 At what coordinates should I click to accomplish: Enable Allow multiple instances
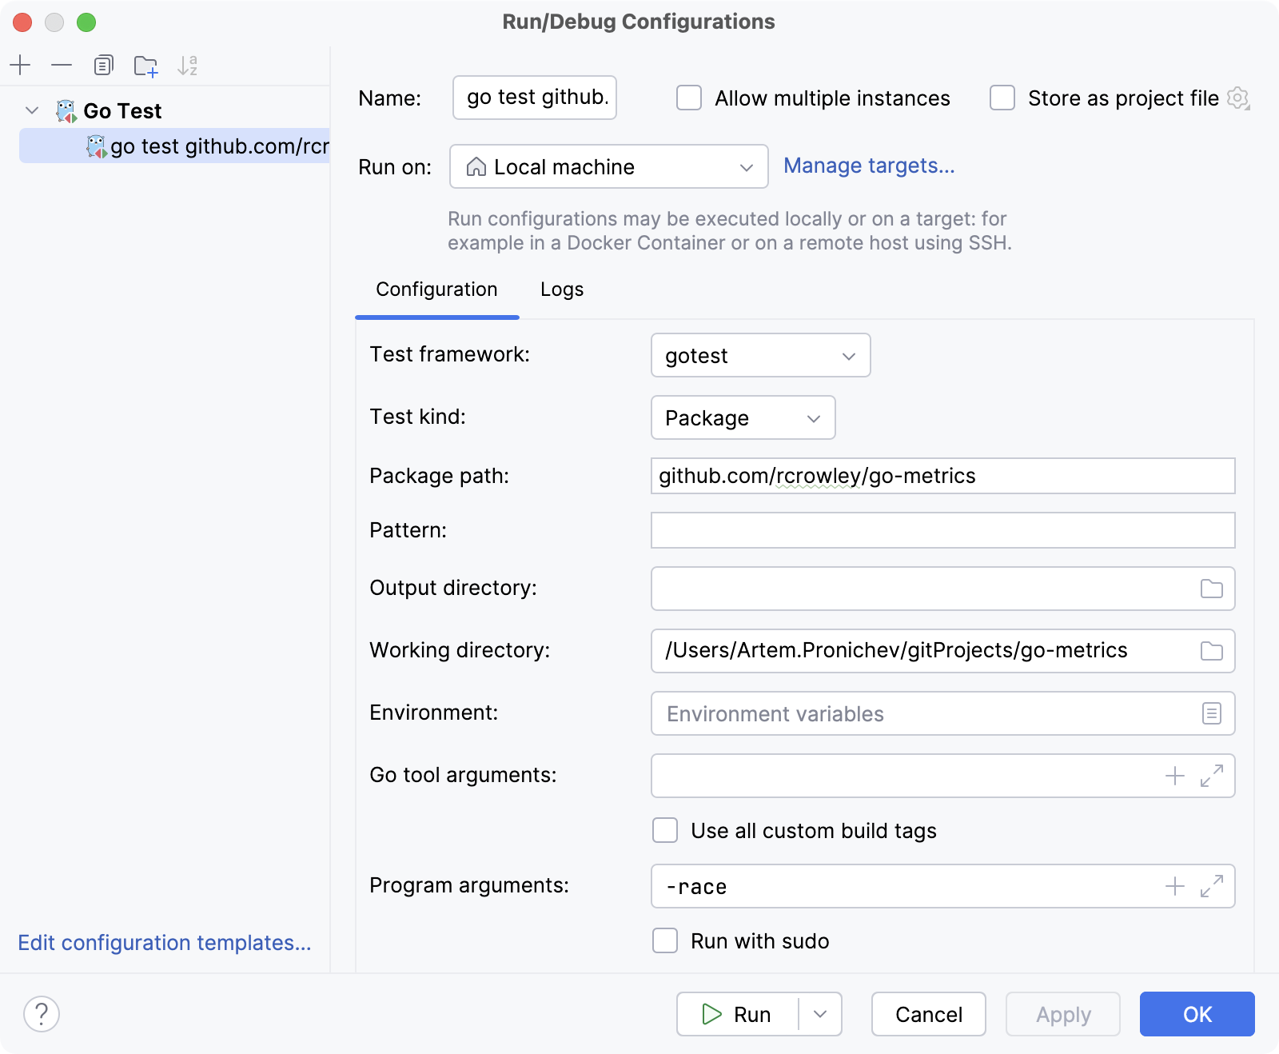tap(688, 98)
